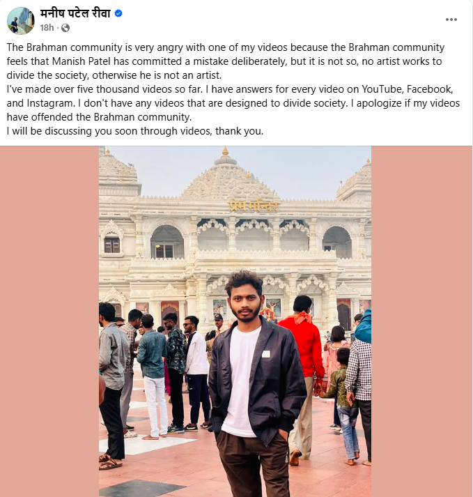Click the blue verified badge
473x497 pixels.
click(118, 14)
